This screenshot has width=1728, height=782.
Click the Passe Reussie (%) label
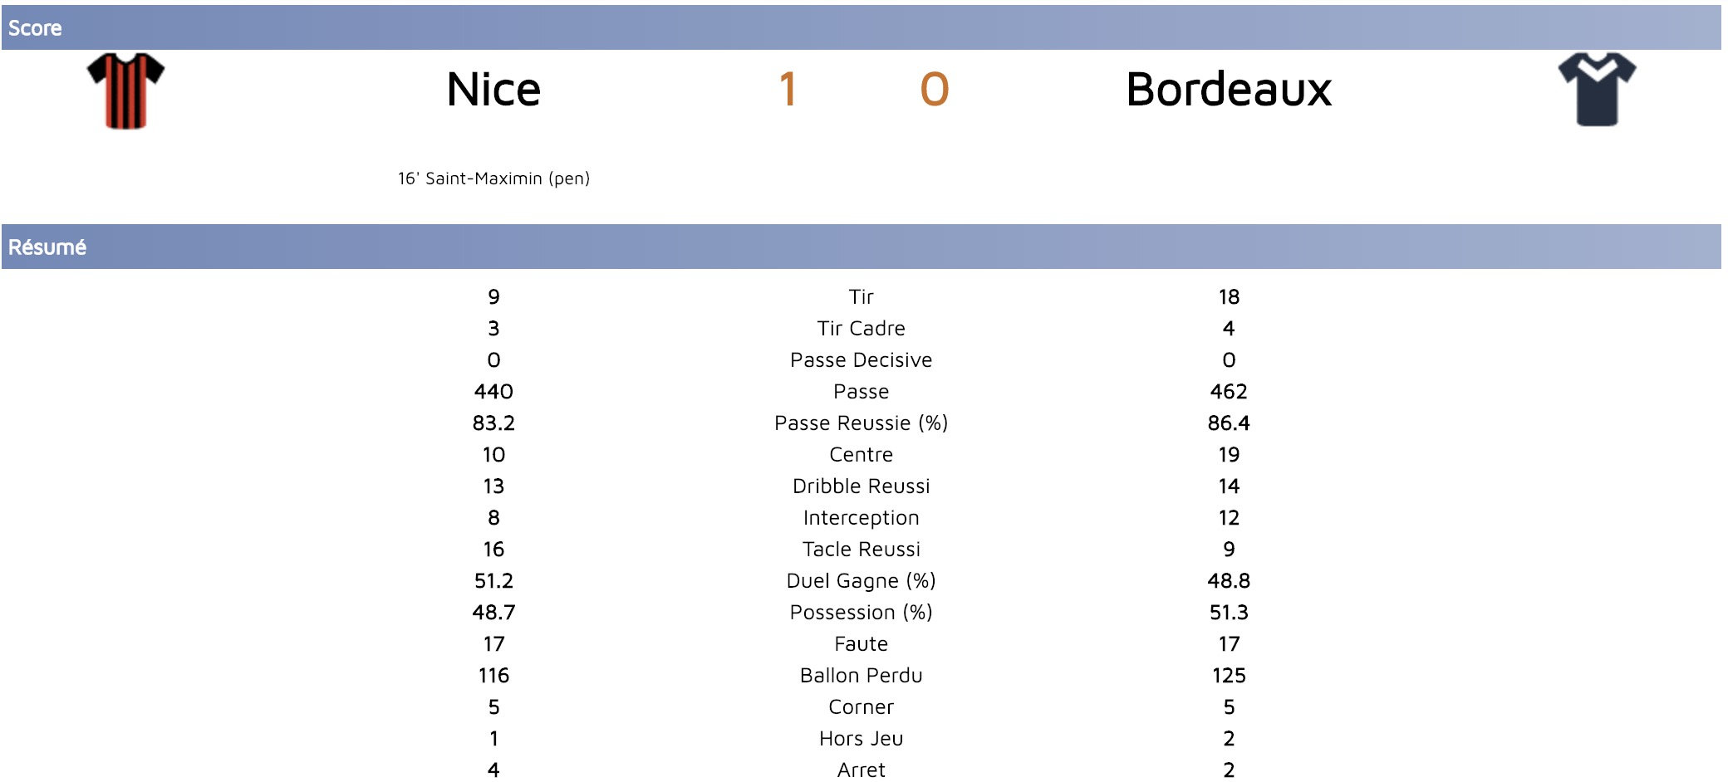[861, 423]
